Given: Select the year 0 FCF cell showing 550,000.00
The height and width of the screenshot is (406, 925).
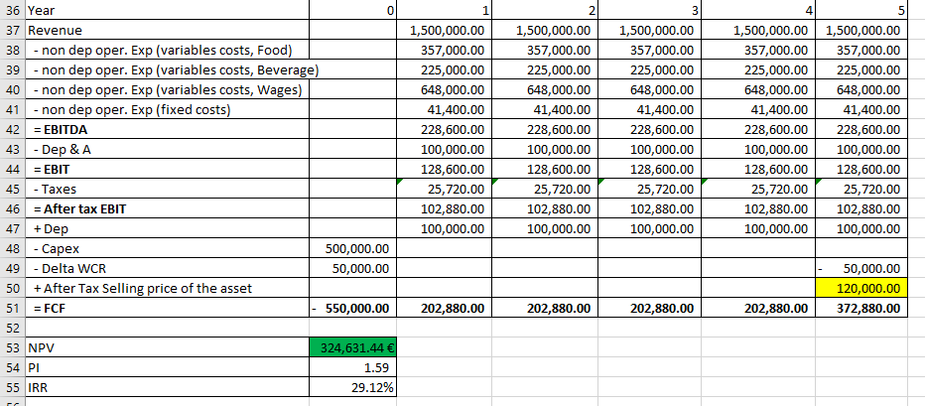Looking at the screenshot, I should (x=353, y=308).
